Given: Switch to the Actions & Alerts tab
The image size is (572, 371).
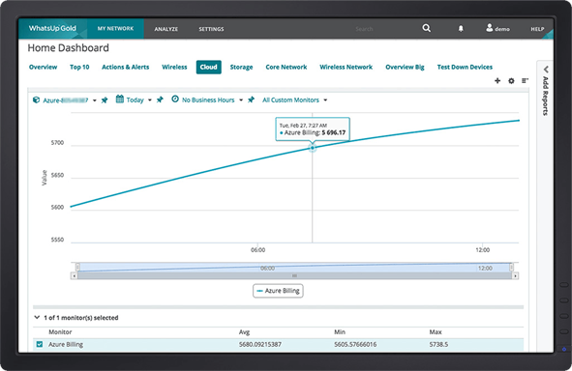Looking at the screenshot, I should tap(126, 67).
